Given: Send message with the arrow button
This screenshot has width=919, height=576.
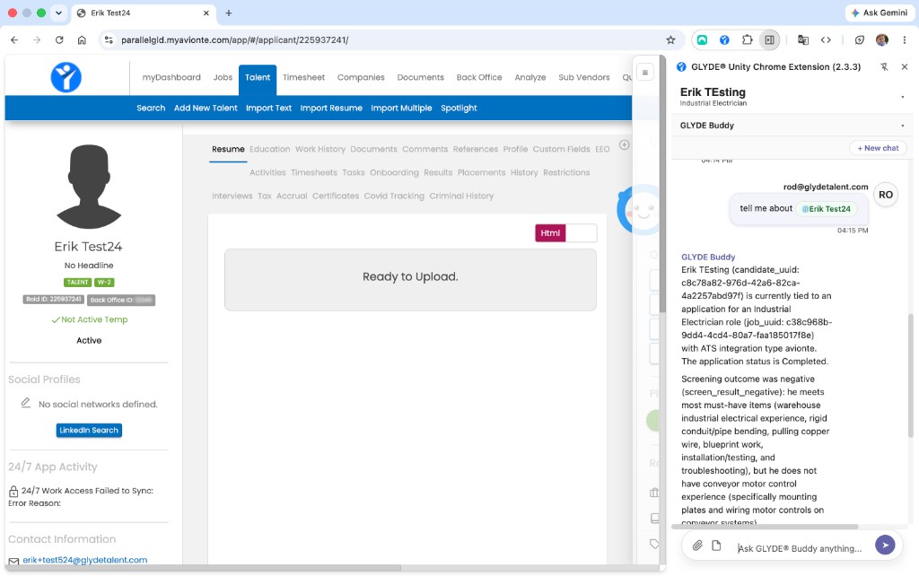Looking at the screenshot, I should [885, 545].
